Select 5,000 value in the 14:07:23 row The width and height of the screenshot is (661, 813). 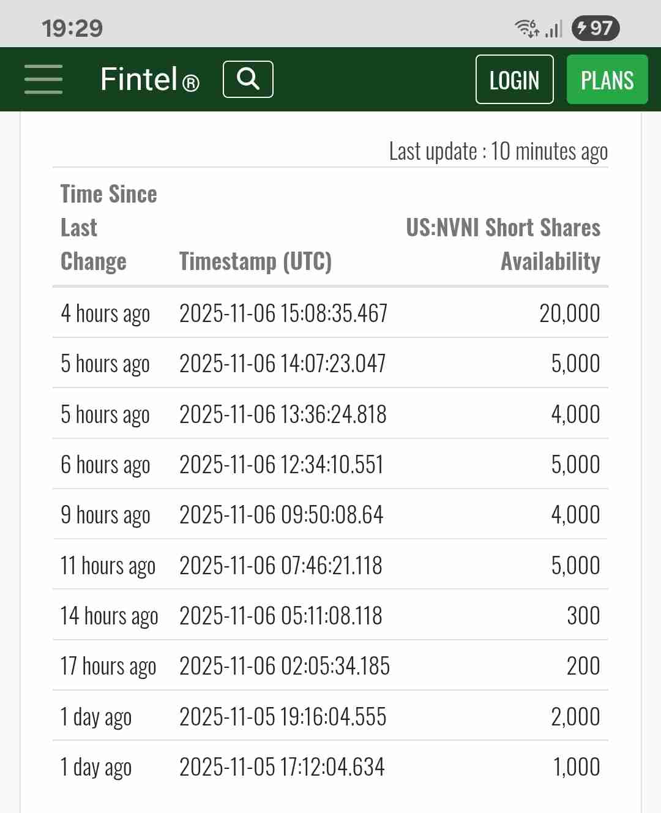(x=576, y=364)
